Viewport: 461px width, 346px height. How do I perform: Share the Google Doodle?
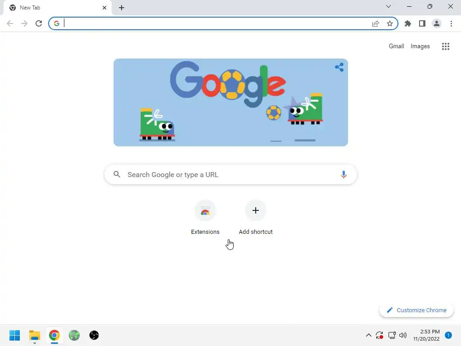[x=339, y=67]
